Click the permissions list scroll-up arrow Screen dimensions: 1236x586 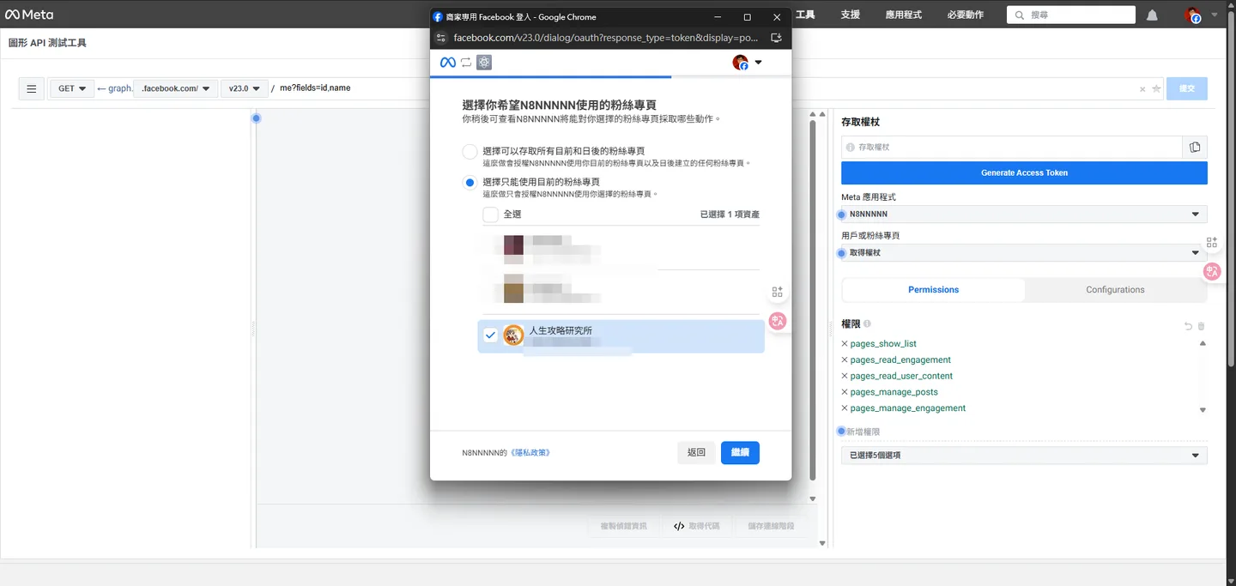(1203, 343)
